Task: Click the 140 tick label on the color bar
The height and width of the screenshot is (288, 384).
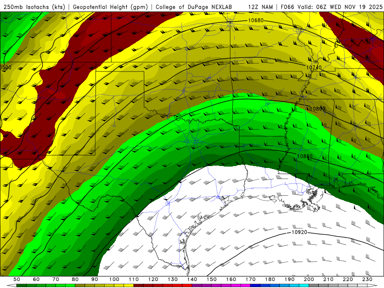Action: pyautogui.click(x=192, y=279)
